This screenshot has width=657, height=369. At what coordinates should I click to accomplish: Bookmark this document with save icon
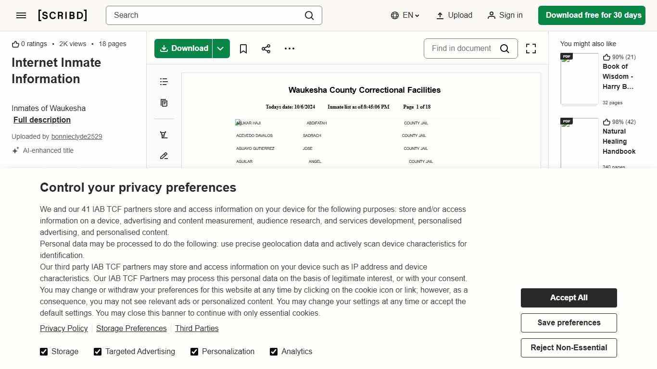tap(243, 49)
